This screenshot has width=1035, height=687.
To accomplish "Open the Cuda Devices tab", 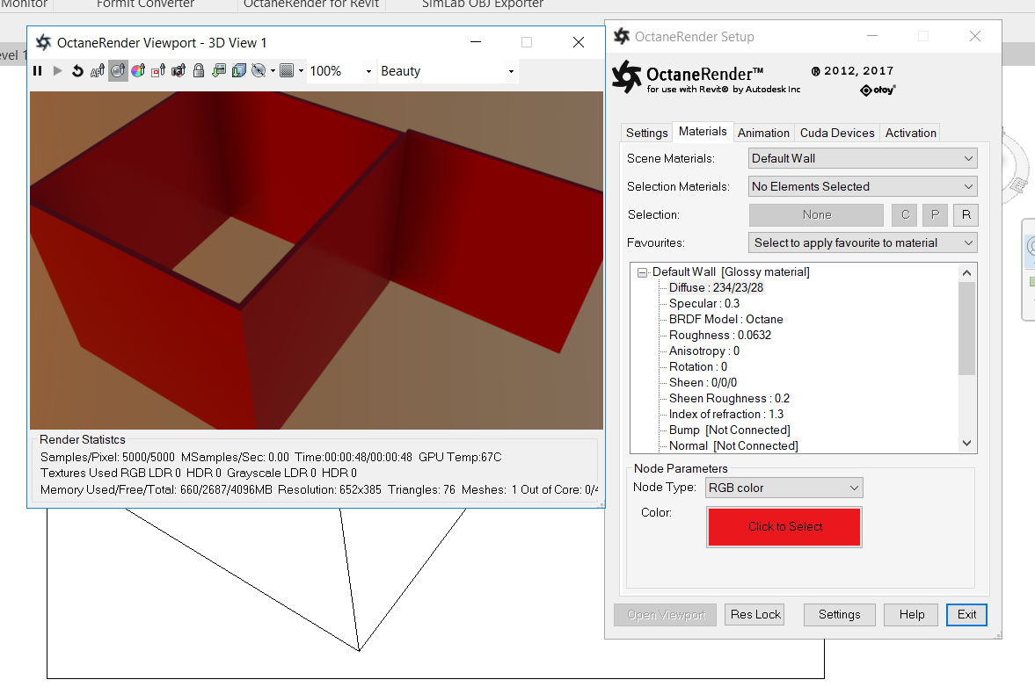I will coord(837,133).
